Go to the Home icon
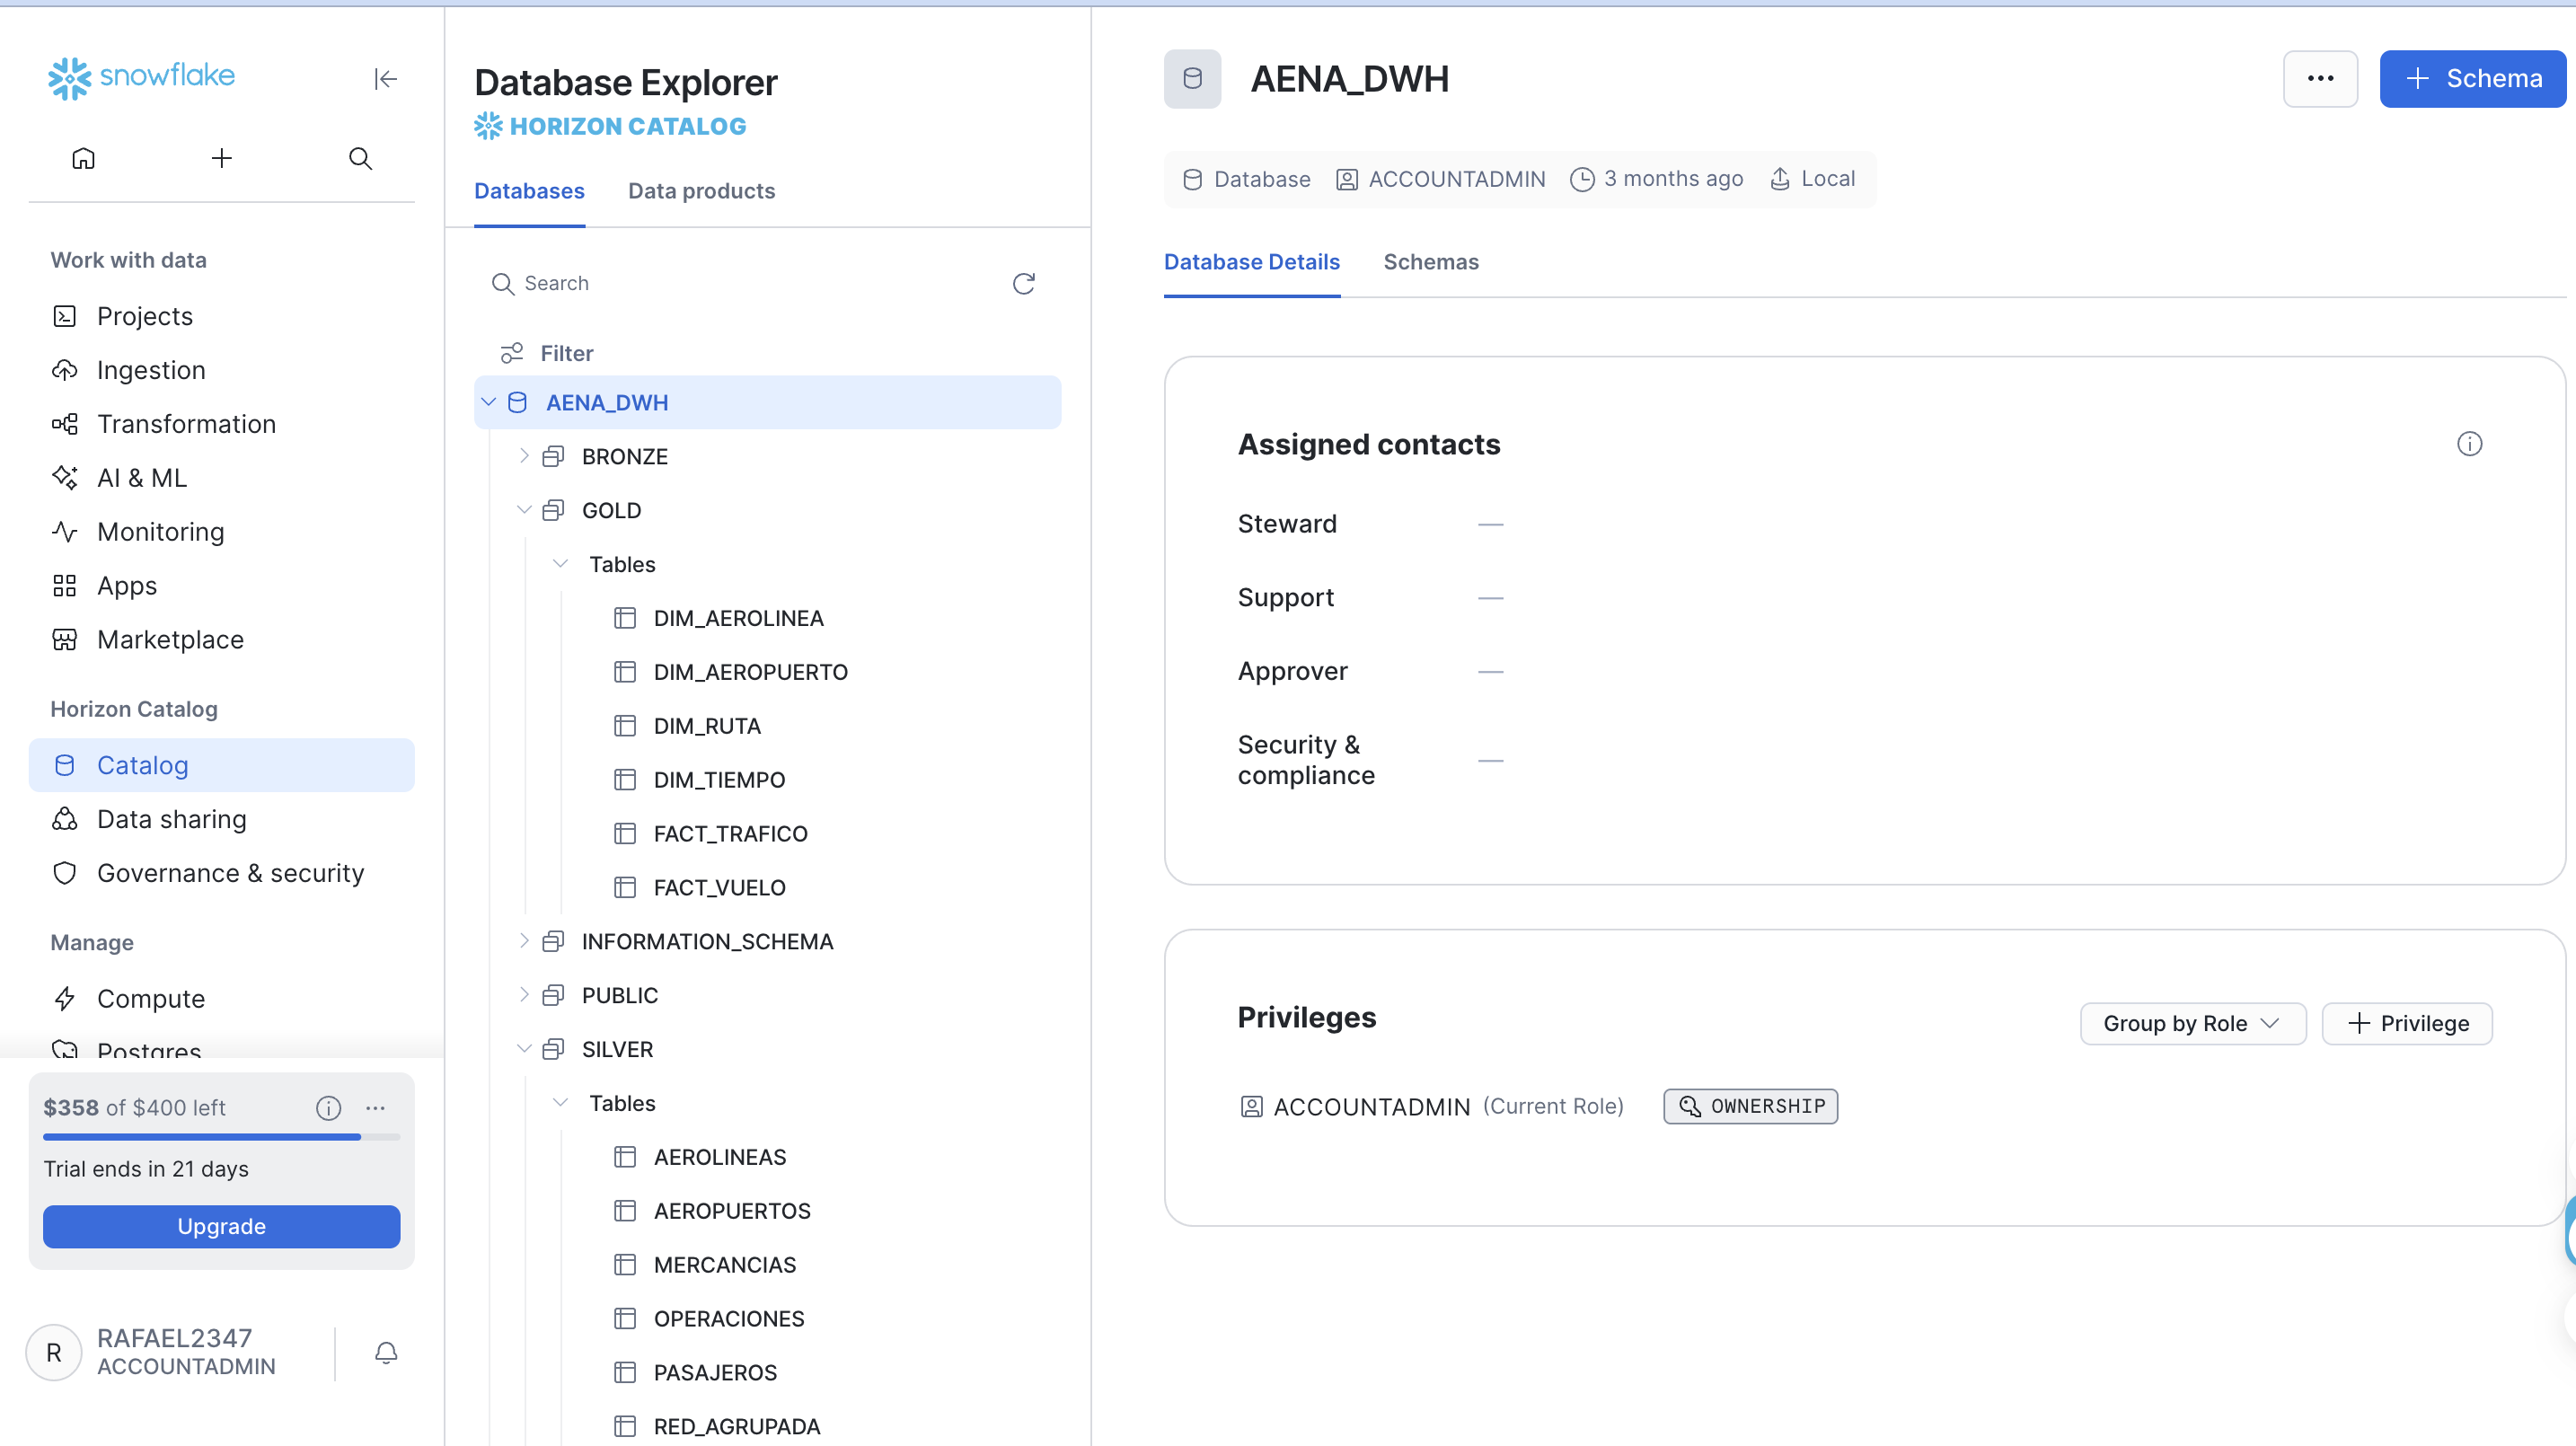This screenshot has height=1446, width=2576. coord(83,158)
